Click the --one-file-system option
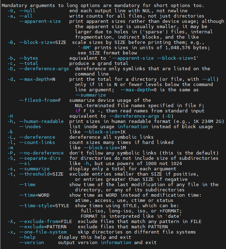Screen dimensions: 226x249 click(x=43, y=232)
